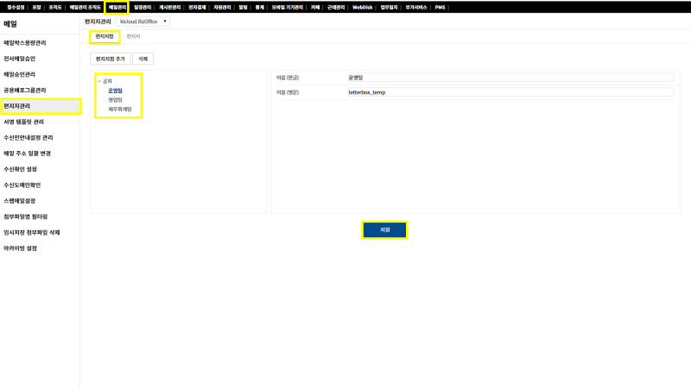Select 영업팀 in the folder tree
The height and width of the screenshot is (389, 691).
coord(116,100)
